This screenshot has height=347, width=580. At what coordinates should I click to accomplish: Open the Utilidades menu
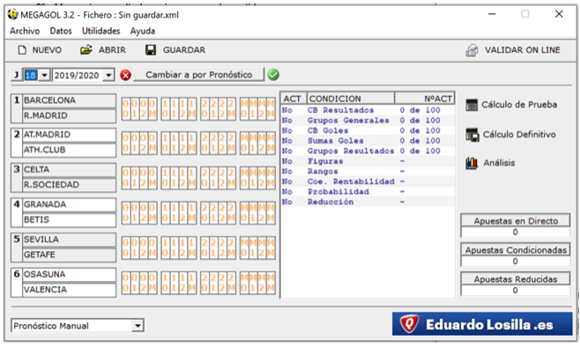(x=101, y=31)
